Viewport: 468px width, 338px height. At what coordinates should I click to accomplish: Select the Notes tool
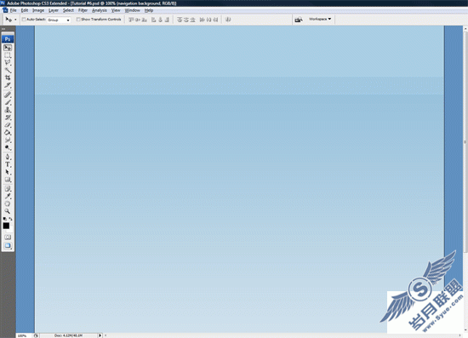8,189
